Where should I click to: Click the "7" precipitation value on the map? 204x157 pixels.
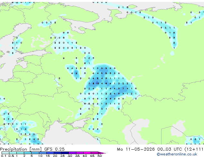click(123, 89)
